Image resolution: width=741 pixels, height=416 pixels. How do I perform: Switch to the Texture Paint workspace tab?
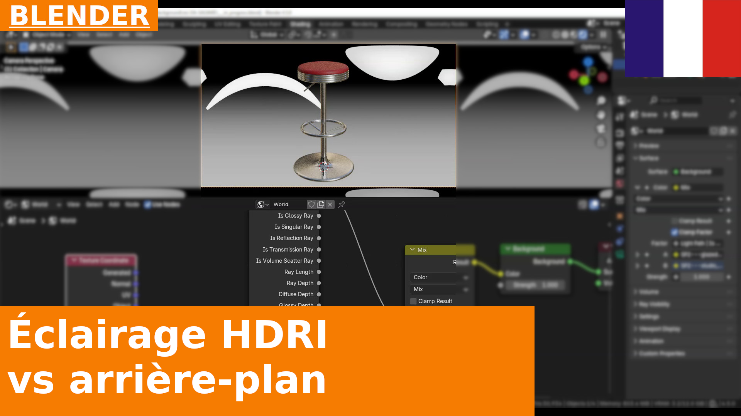(265, 24)
